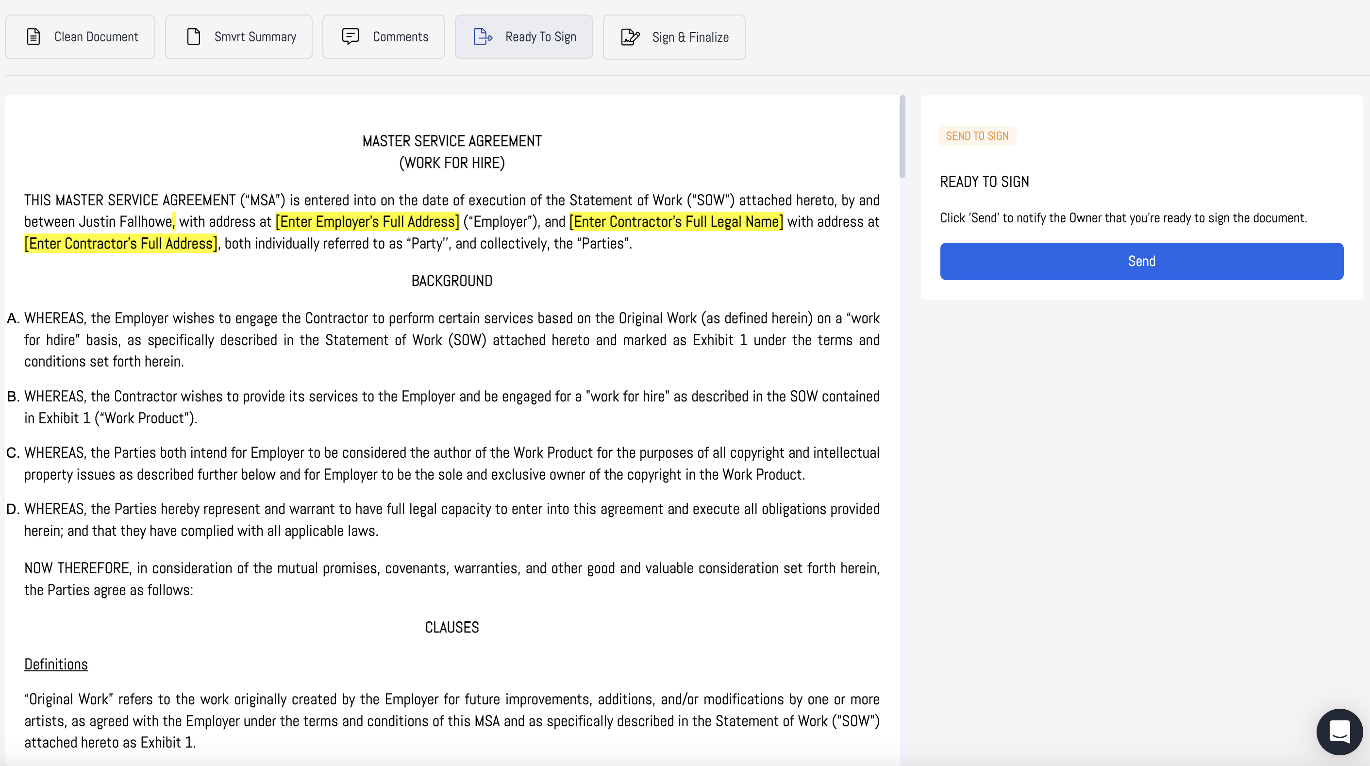Viewport: 1370px width, 766px height.
Task: Go to the Sign & Finalize tab
Action: [x=690, y=37]
